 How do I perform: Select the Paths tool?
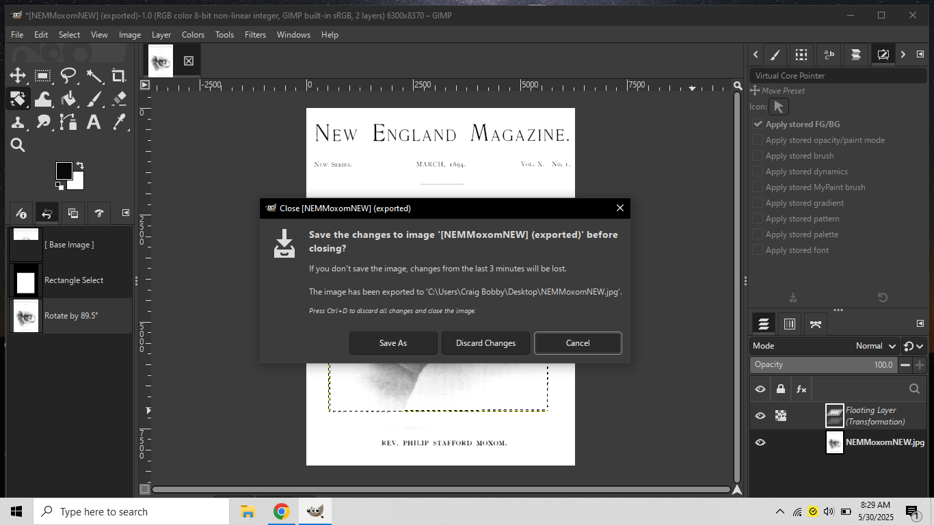coord(68,122)
